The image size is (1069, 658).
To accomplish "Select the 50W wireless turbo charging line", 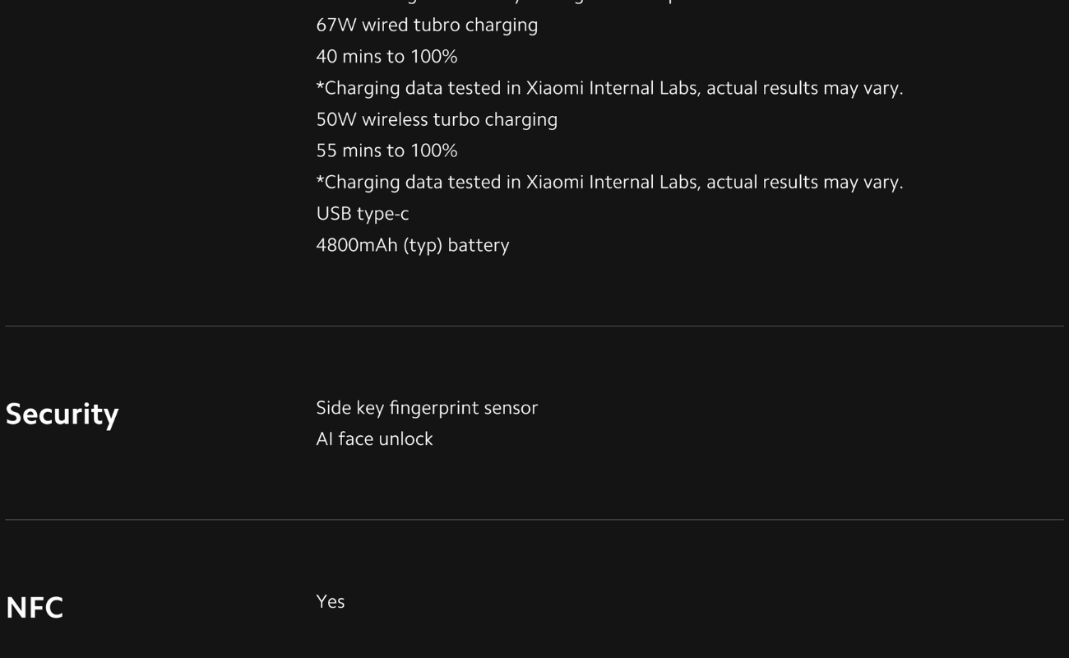I will [x=437, y=119].
